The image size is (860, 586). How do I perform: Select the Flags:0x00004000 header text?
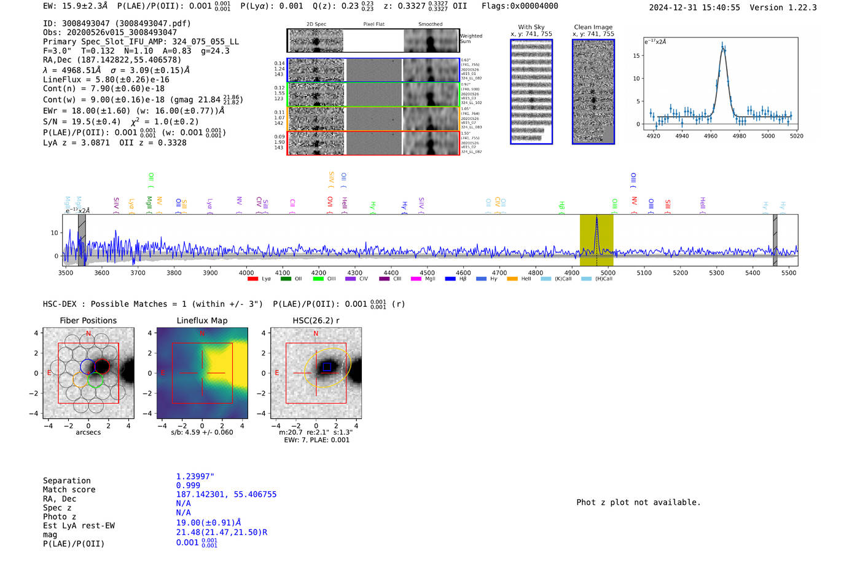coord(520,6)
